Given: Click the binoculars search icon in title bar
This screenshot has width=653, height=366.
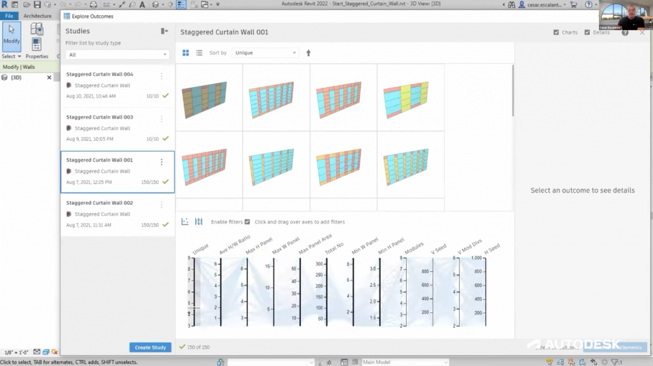Looking at the screenshot, I should 511,4.
